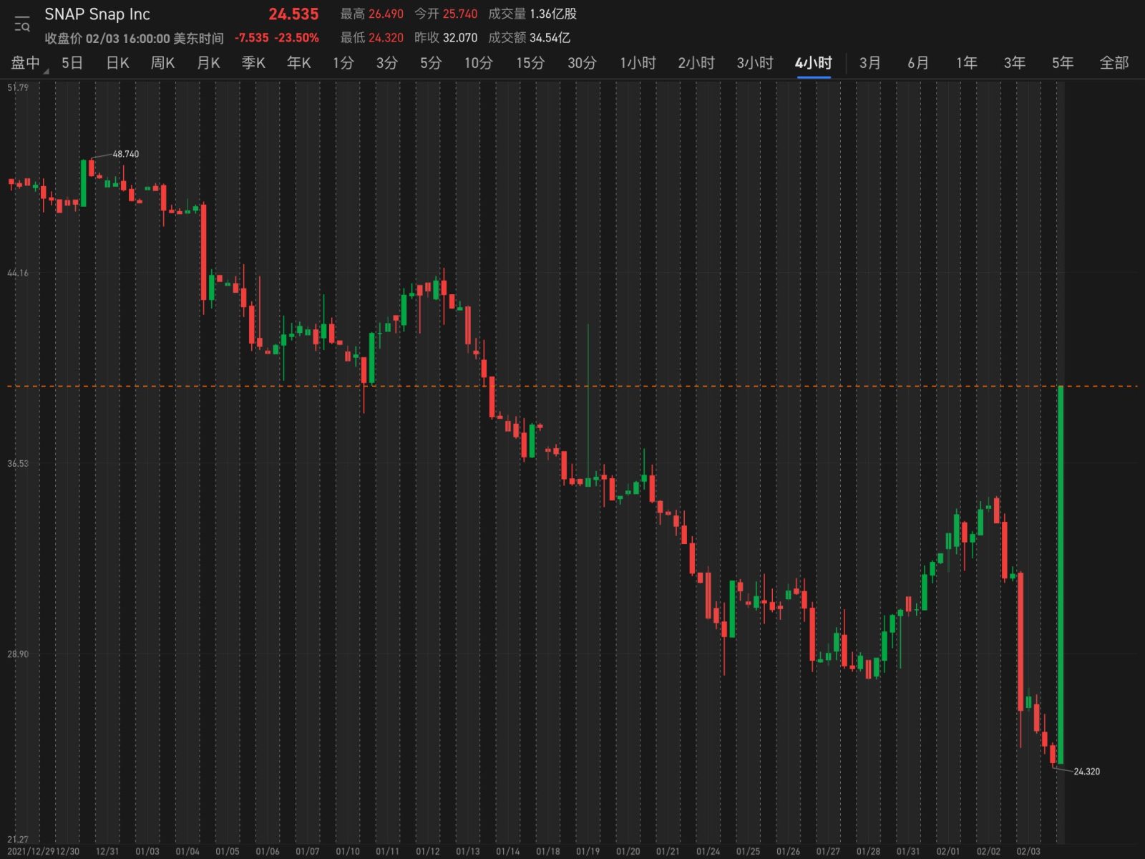
Task: Select the 月K monthly candlestick tab
Action: (208, 63)
